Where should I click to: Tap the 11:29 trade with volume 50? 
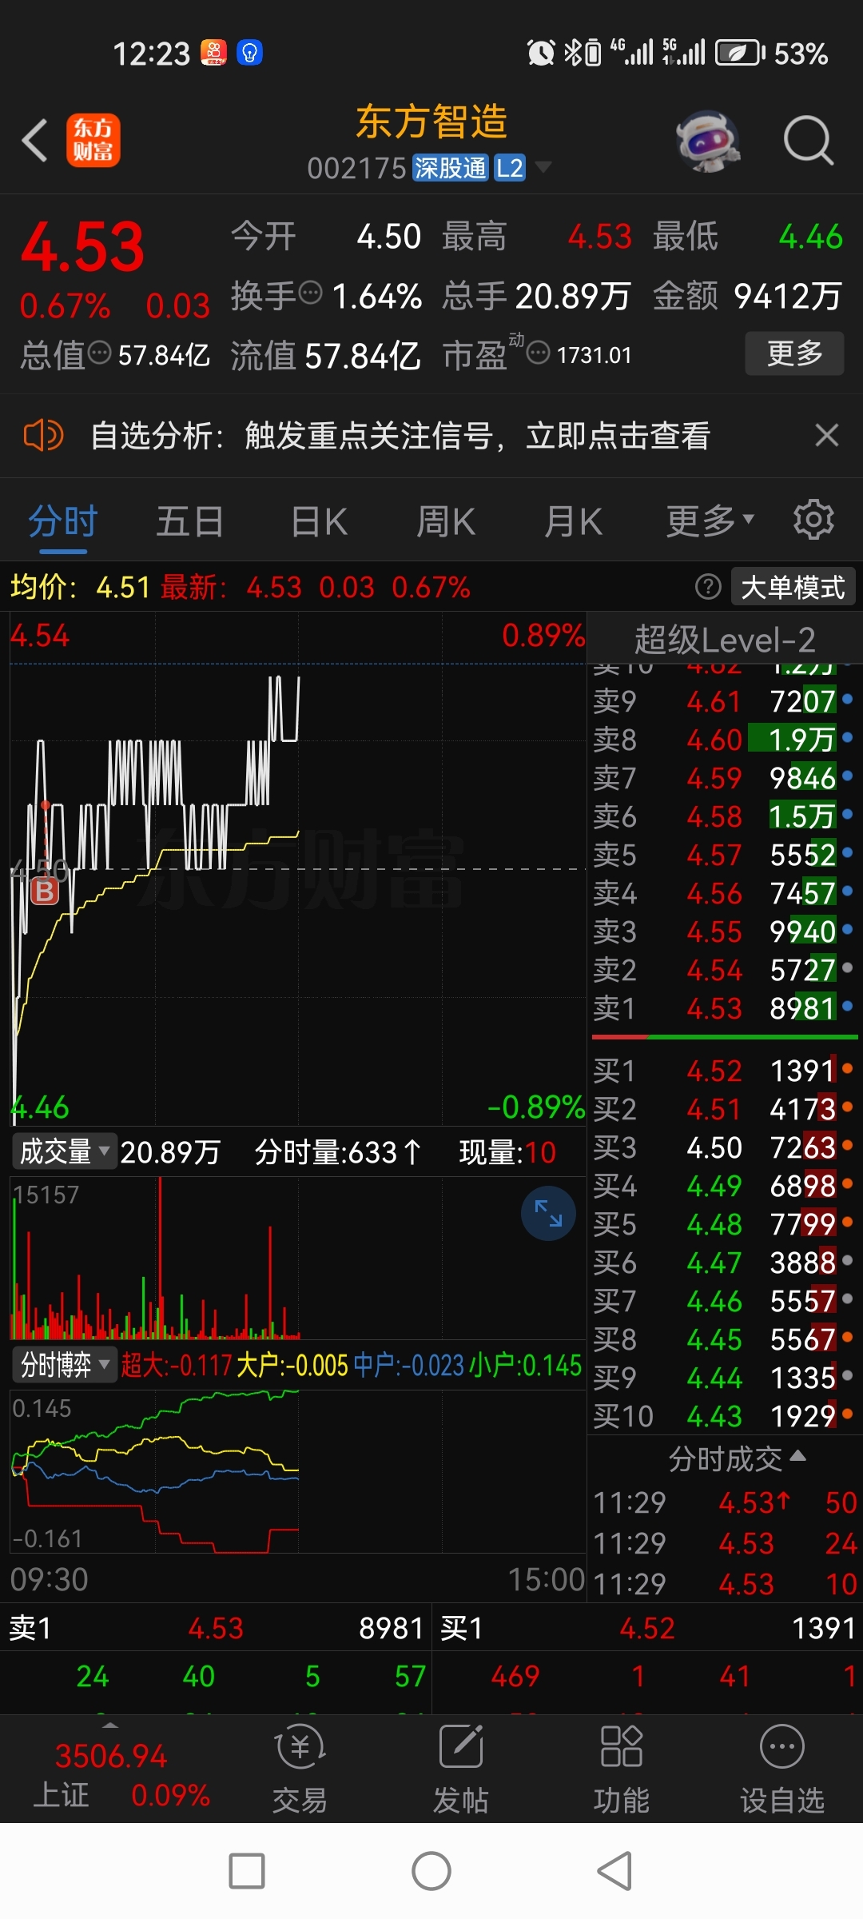[725, 1502]
